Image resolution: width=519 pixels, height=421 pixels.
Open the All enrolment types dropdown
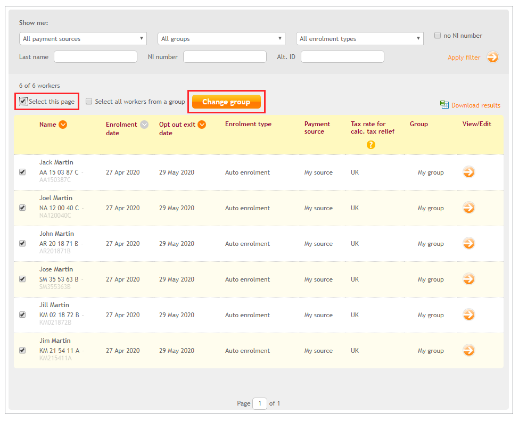[360, 39]
